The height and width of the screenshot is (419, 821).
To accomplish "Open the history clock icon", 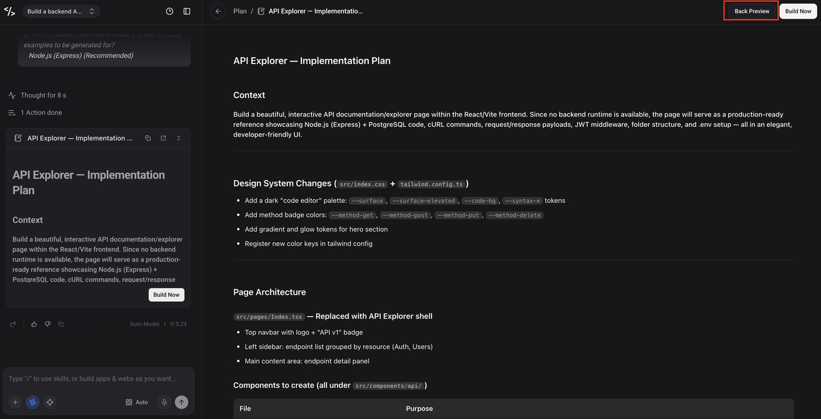I will 169,12.
